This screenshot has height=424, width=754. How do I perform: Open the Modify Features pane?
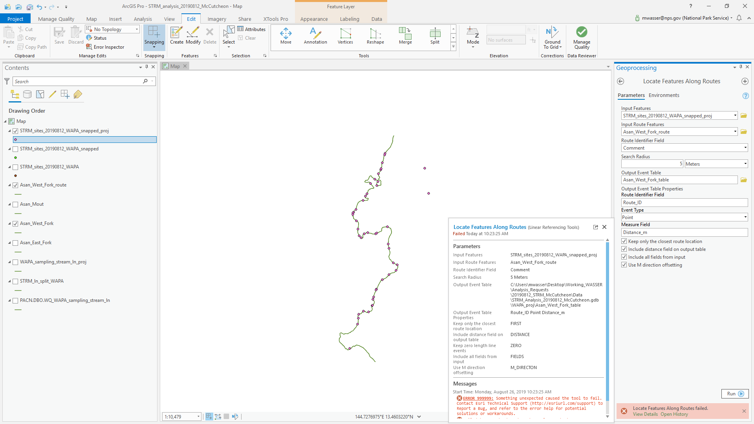(x=193, y=36)
